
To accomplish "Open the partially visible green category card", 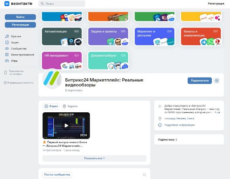I will (155, 17).
